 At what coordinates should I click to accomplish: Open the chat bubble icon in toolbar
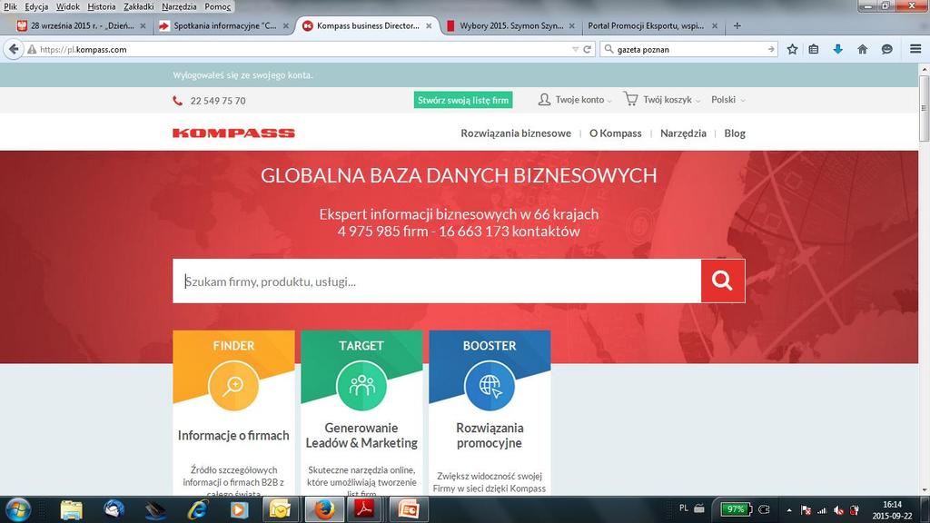pos(886,49)
